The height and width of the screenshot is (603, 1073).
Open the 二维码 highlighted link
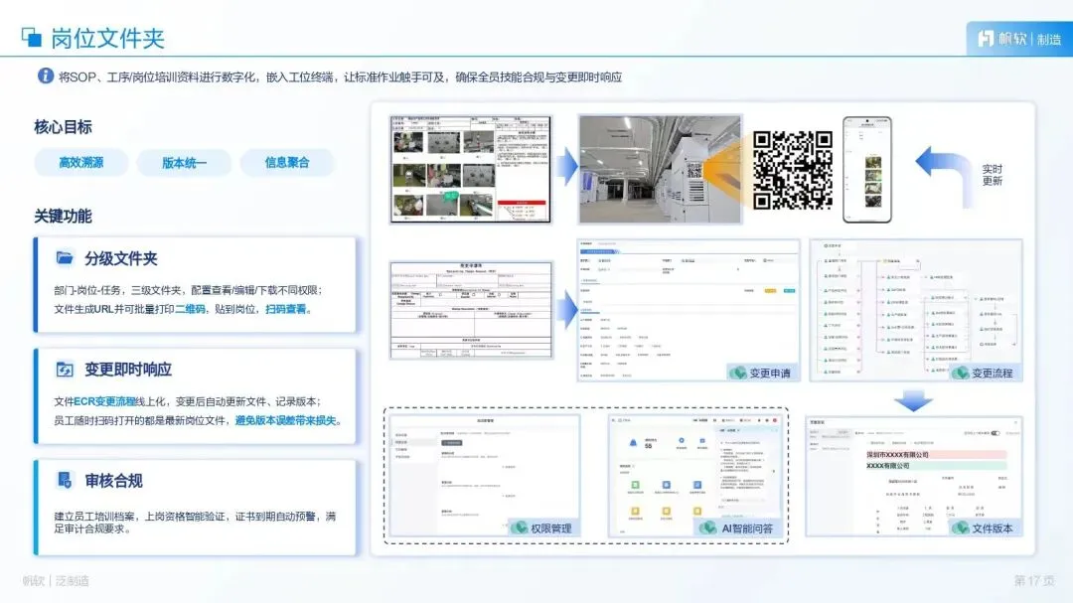(x=190, y=309)
